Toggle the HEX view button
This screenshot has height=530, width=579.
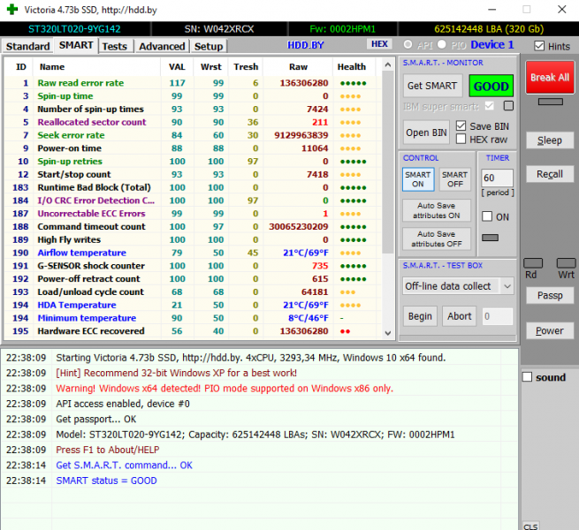tap(379, 44)
